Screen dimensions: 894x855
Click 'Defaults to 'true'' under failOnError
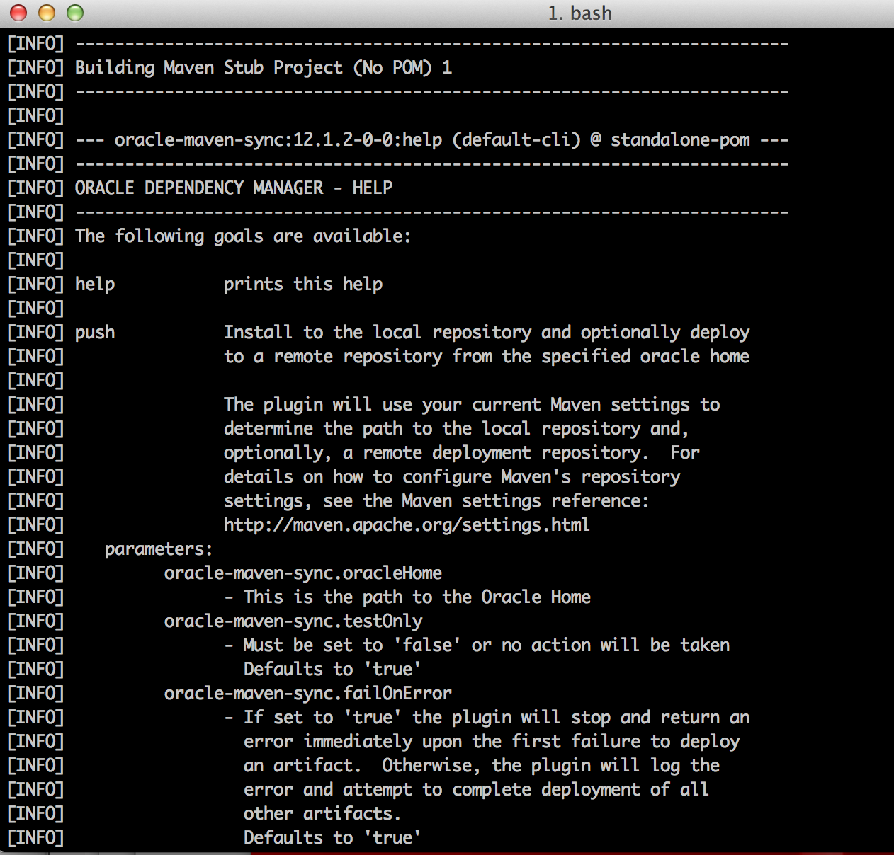332,838
